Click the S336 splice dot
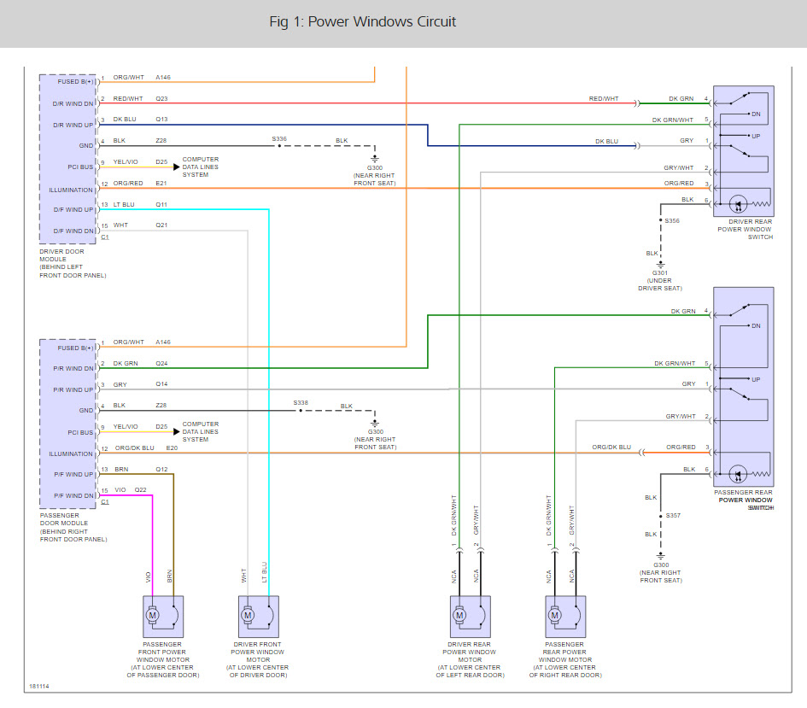The height and width of the screenshot is (708, 807). 279,145
